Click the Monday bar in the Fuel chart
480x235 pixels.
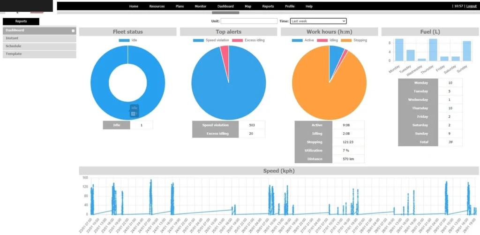pyautogui.click(x=399, y=50)
